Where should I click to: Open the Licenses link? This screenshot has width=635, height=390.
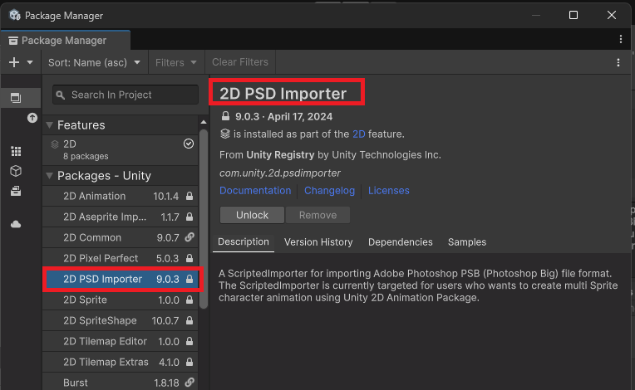389,191
